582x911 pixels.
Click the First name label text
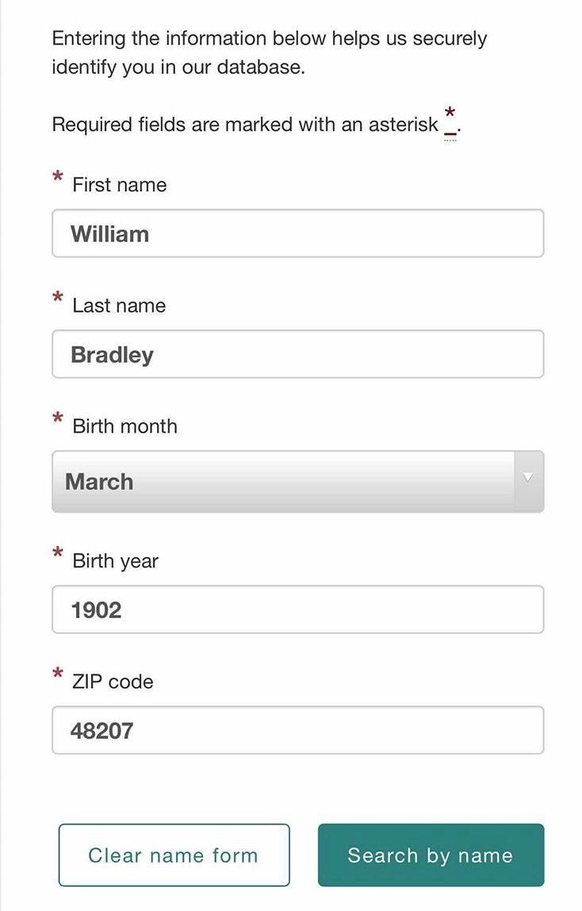[120, 185]
